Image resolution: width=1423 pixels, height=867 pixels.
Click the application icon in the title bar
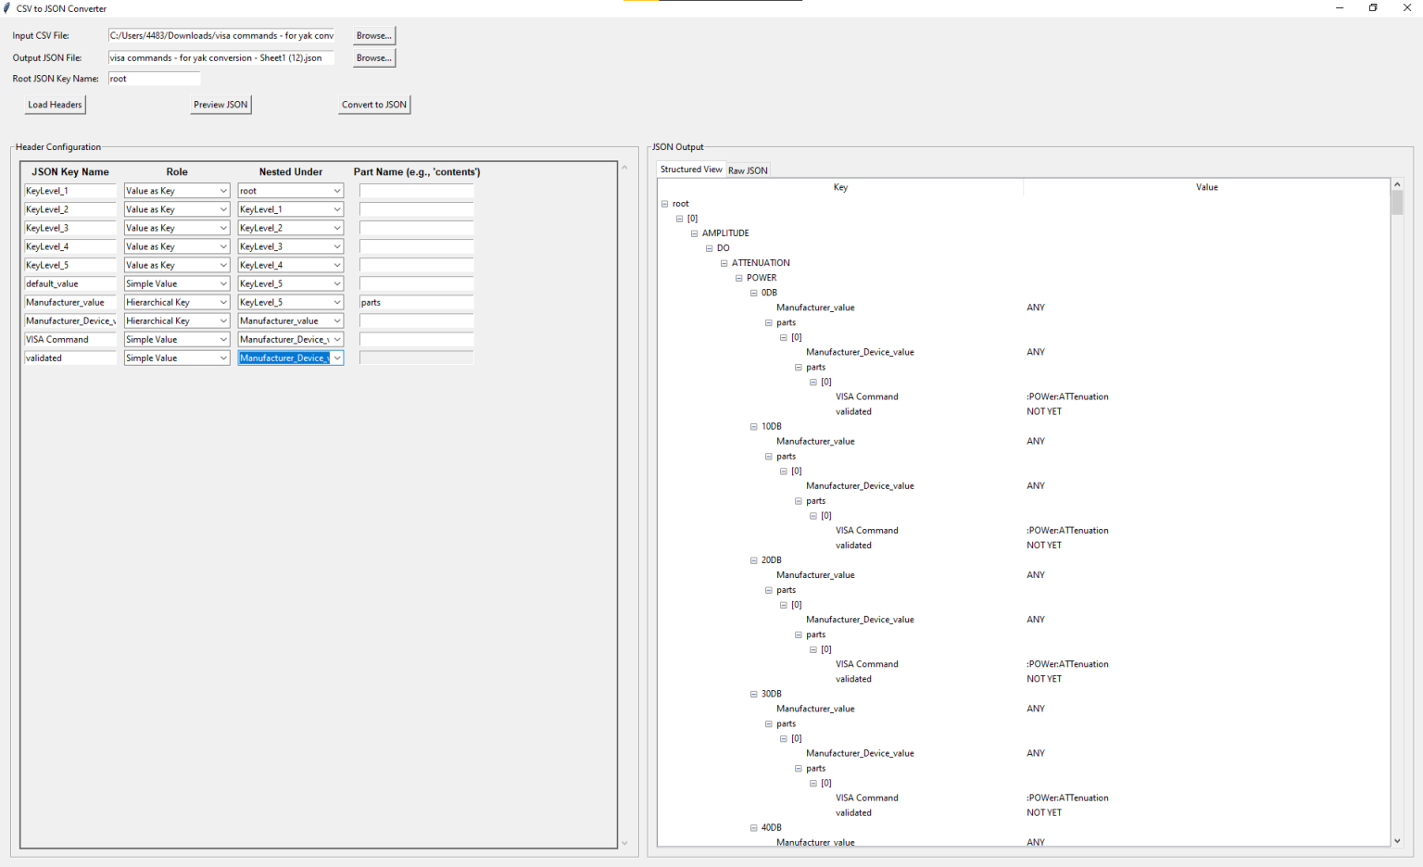[9, 8]
